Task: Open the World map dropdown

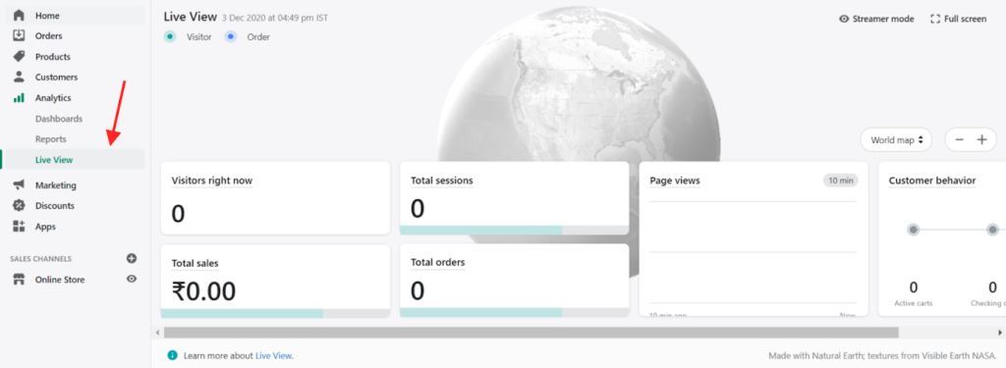Action: [896, 139]
